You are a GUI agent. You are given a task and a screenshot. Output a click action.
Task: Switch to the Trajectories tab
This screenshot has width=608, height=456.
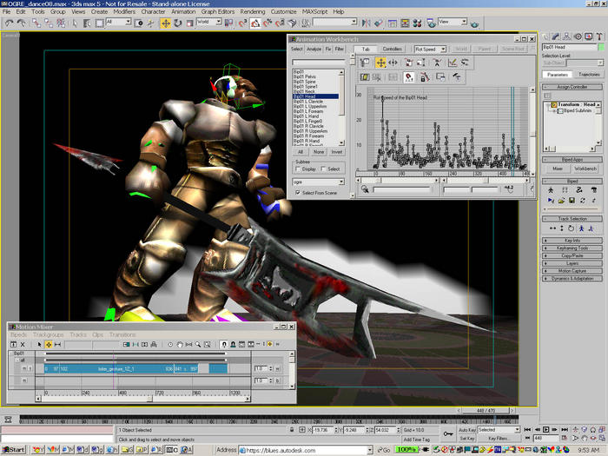tap(589, 75)
